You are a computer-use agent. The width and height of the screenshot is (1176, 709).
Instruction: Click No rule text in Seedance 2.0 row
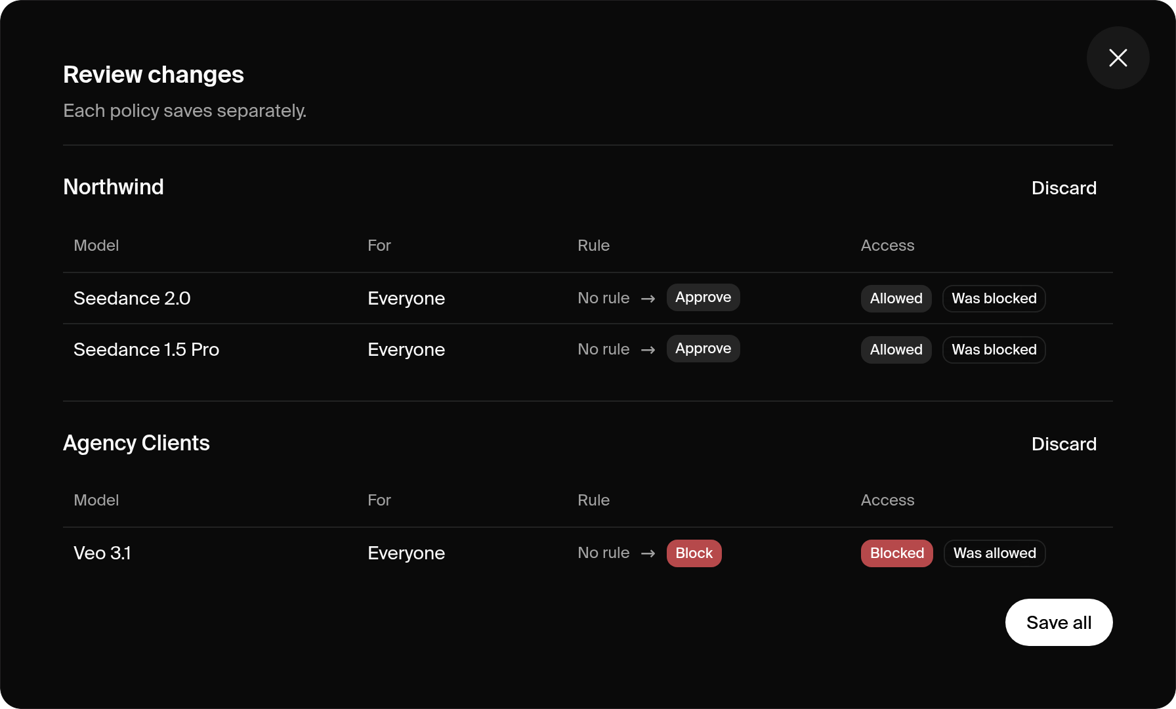[604, 298]
